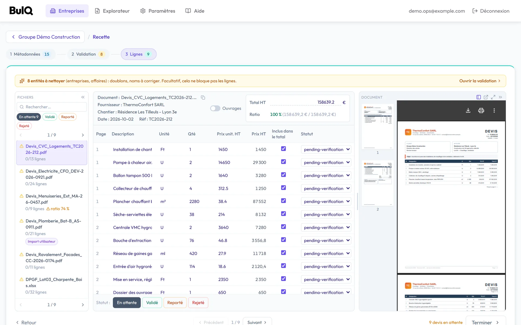
Task: Set document status to Validé
Action: (152, 303)
